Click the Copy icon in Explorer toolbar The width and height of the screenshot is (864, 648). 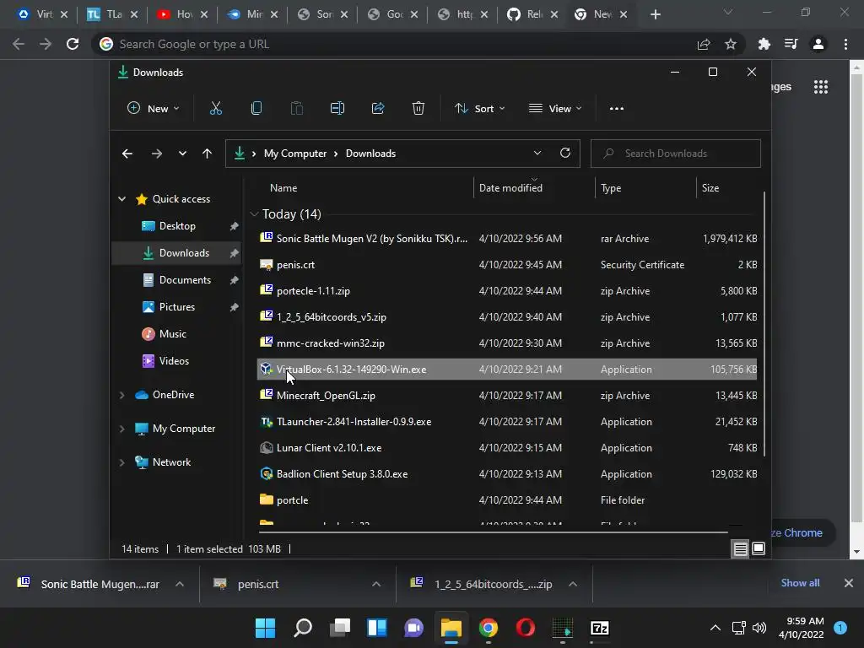(256, 109)
